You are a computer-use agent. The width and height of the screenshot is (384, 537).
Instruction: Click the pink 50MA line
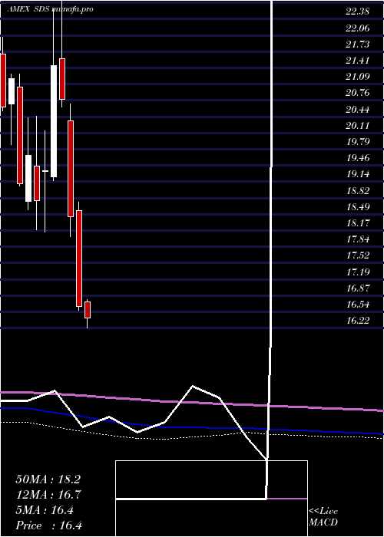tap(192, 401)
